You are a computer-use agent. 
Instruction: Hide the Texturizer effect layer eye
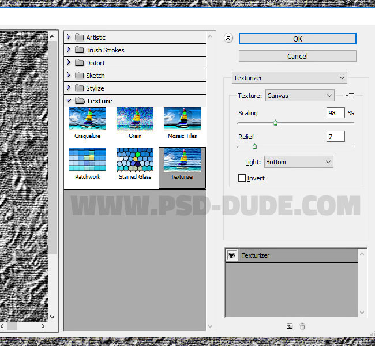pos(231,255)
